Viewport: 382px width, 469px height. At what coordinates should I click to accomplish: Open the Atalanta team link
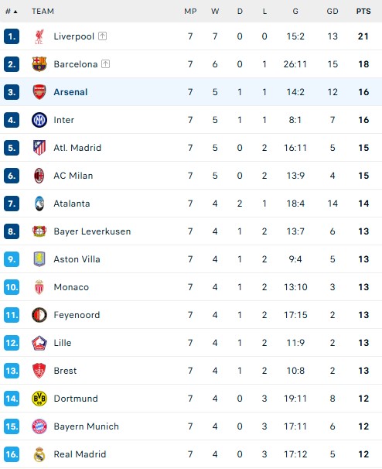tap(72, 204)
